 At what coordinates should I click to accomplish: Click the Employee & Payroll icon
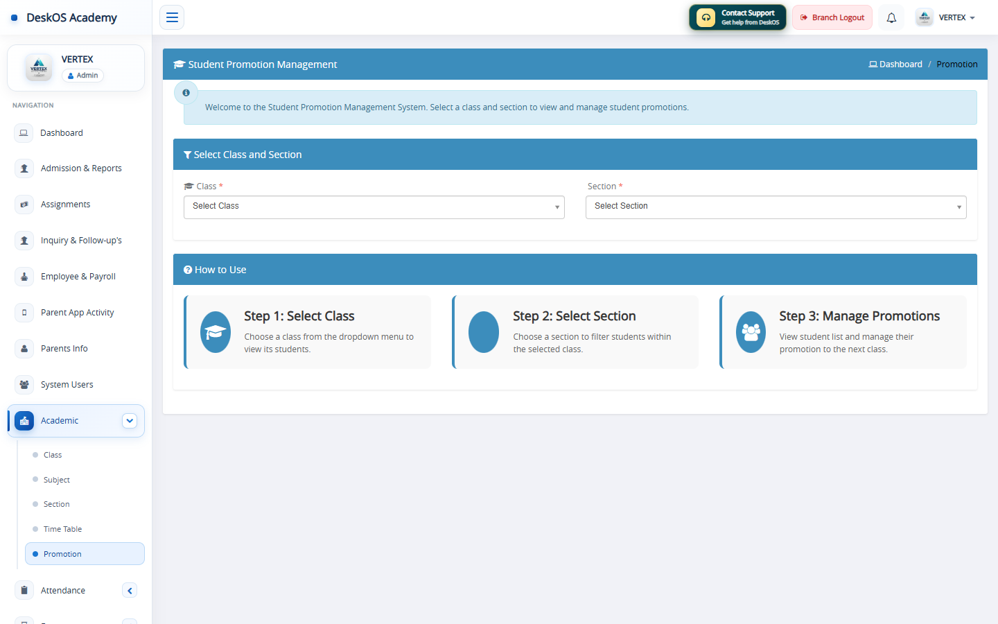[x=24, y=277]
